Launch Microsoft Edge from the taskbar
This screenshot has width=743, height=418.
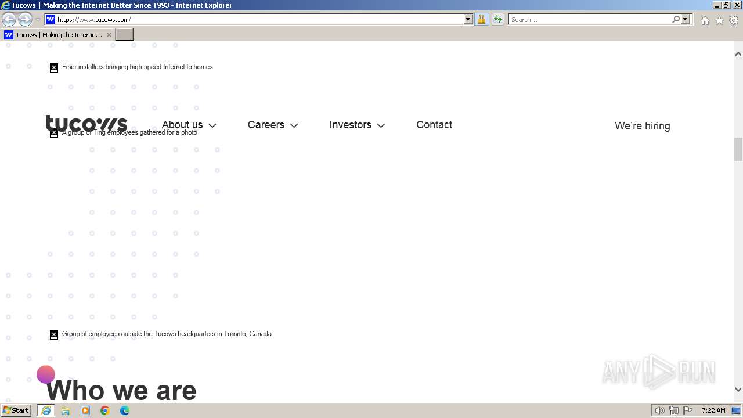coord(125,410)
